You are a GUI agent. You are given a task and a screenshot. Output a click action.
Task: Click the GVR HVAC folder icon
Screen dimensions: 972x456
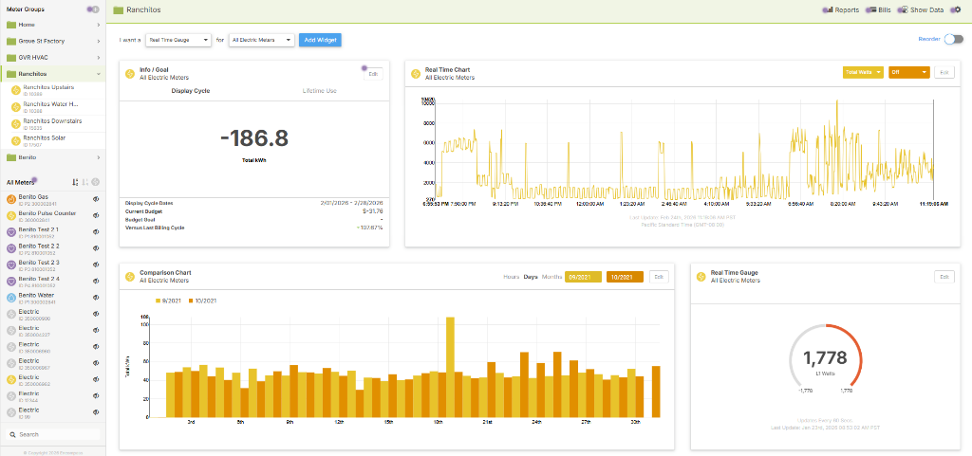point(11,58)
